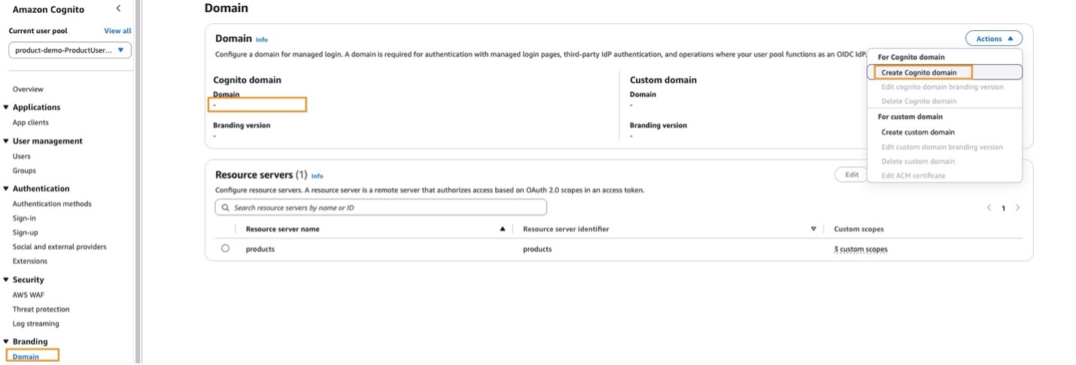Open the Extensions page
Screen dimensions: 1076x365
click(x=29, y=260)
